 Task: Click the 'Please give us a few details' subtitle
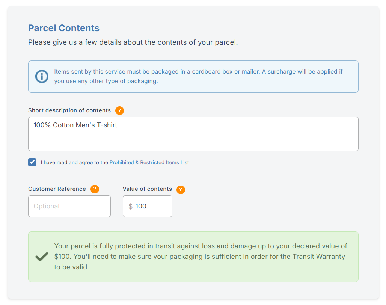tap(133, 42)
